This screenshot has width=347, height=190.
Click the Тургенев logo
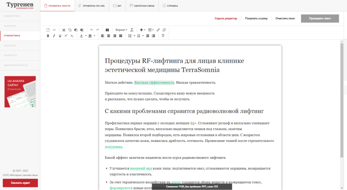tap(20, 5)
